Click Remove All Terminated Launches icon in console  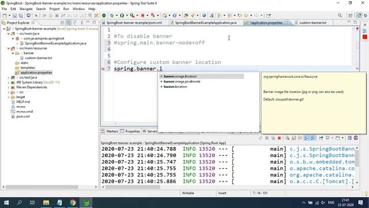click(x=273, y=138)
